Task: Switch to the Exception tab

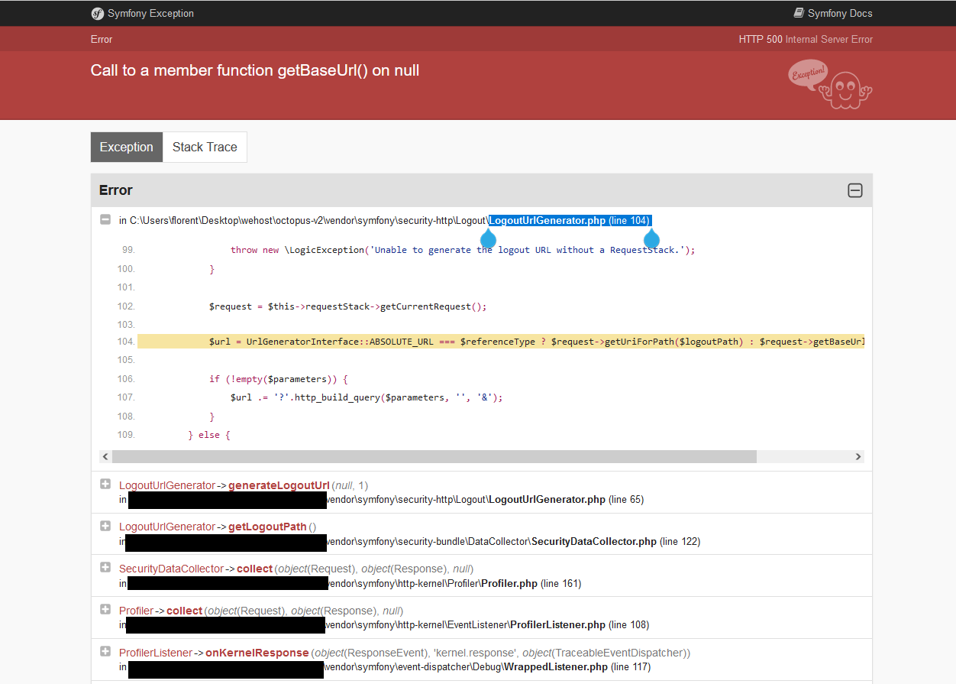Action: (127, 147)
